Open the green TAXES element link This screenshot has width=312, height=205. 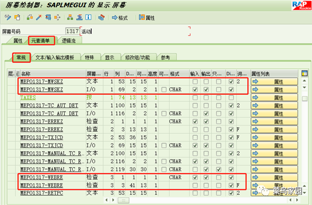(x=28, y=97)
